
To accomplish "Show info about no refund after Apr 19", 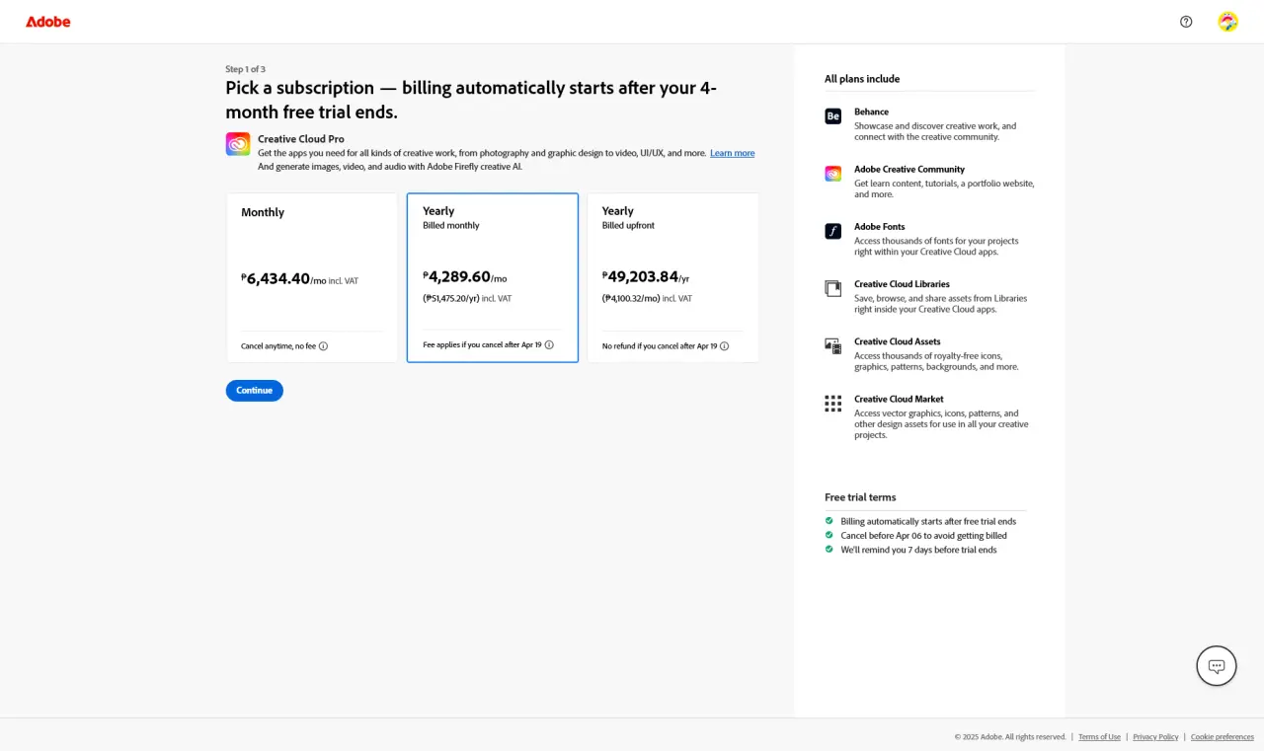I will (724, 346).
